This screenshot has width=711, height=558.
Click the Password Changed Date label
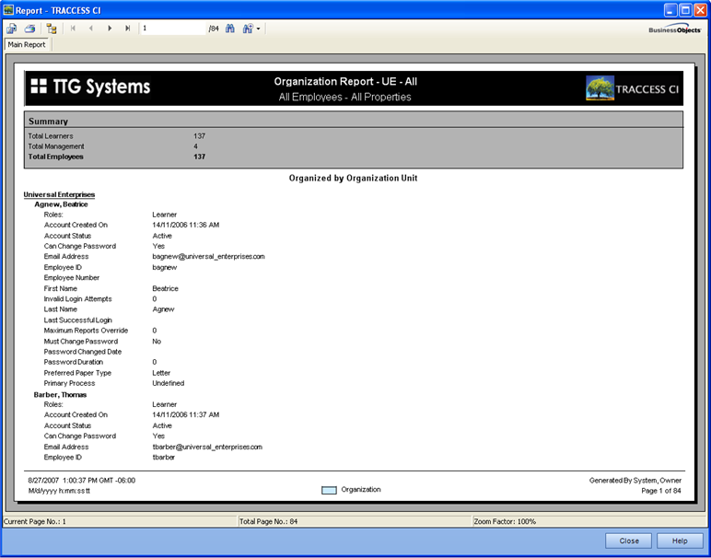tap(83, 352)
